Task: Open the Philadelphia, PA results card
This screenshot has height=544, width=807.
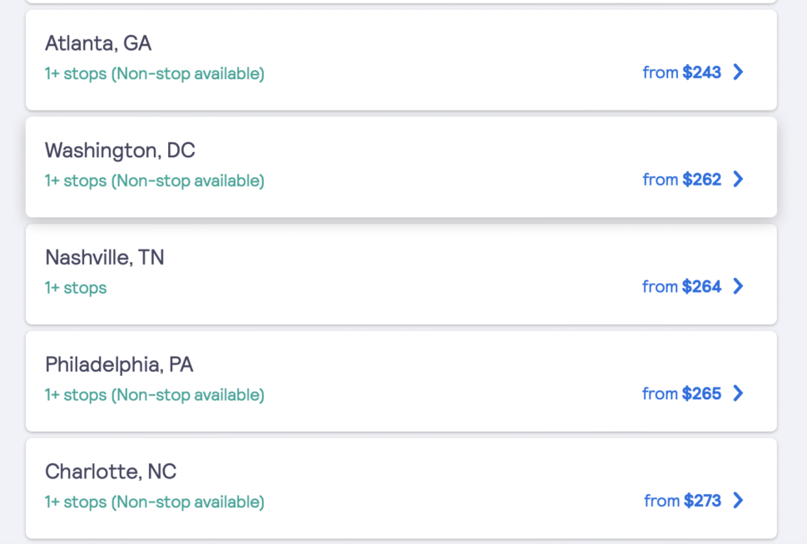Action: pos(402,381)
